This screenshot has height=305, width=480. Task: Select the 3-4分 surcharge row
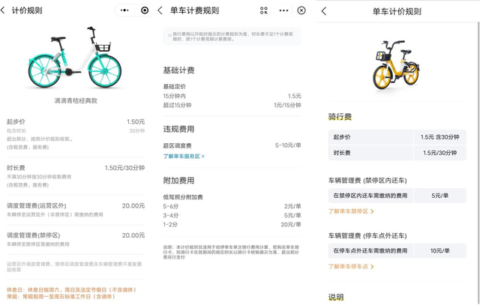tap(232, 215)
